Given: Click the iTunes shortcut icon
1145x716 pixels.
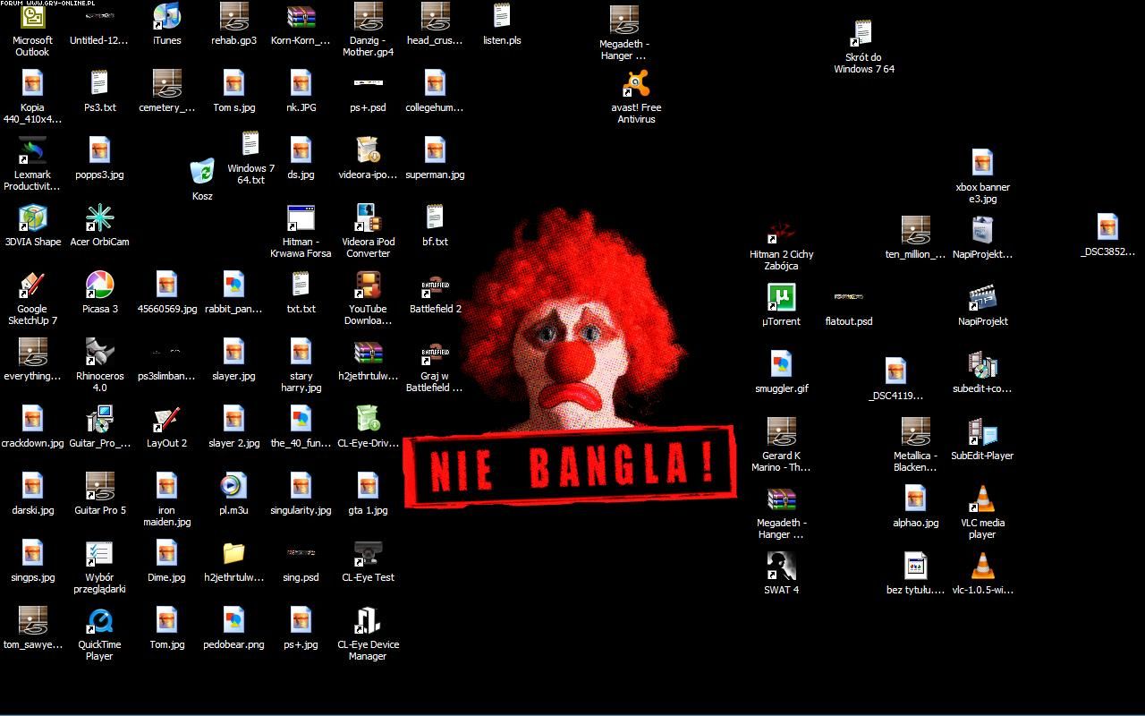Looking at the screenshot, I should pos(166,17).
